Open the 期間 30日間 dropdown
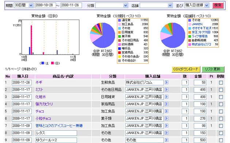The width and height of the screenshot is (230, 143). 24,5
